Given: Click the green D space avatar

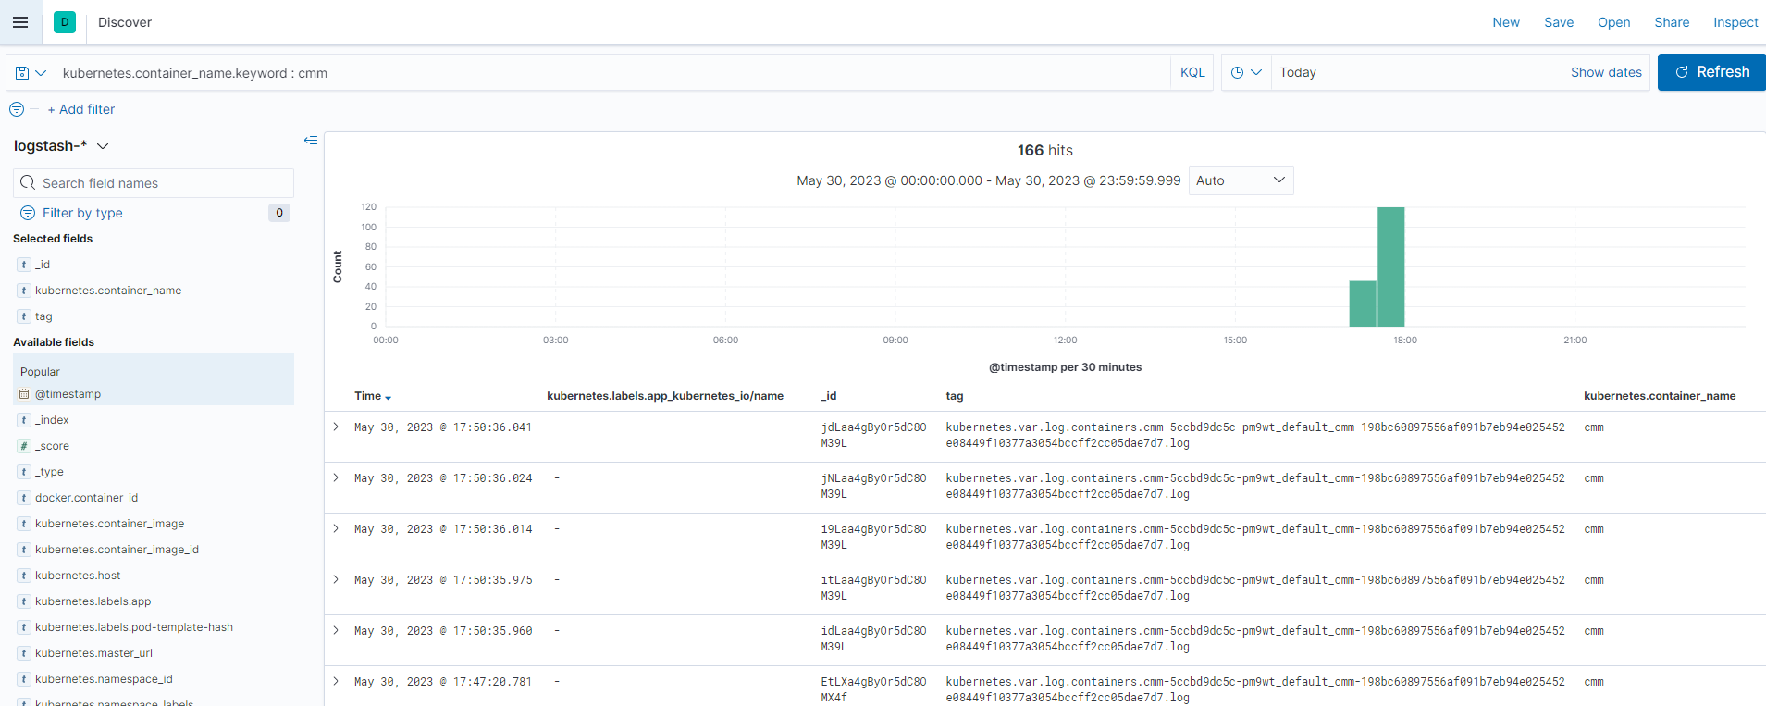Looking at the screenshot, I should (x=65, y=22).
